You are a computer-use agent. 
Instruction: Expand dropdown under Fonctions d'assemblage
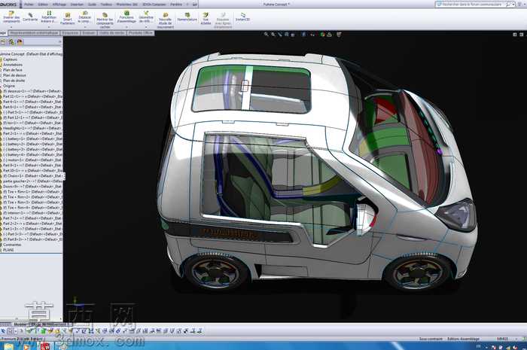(126, 26)
